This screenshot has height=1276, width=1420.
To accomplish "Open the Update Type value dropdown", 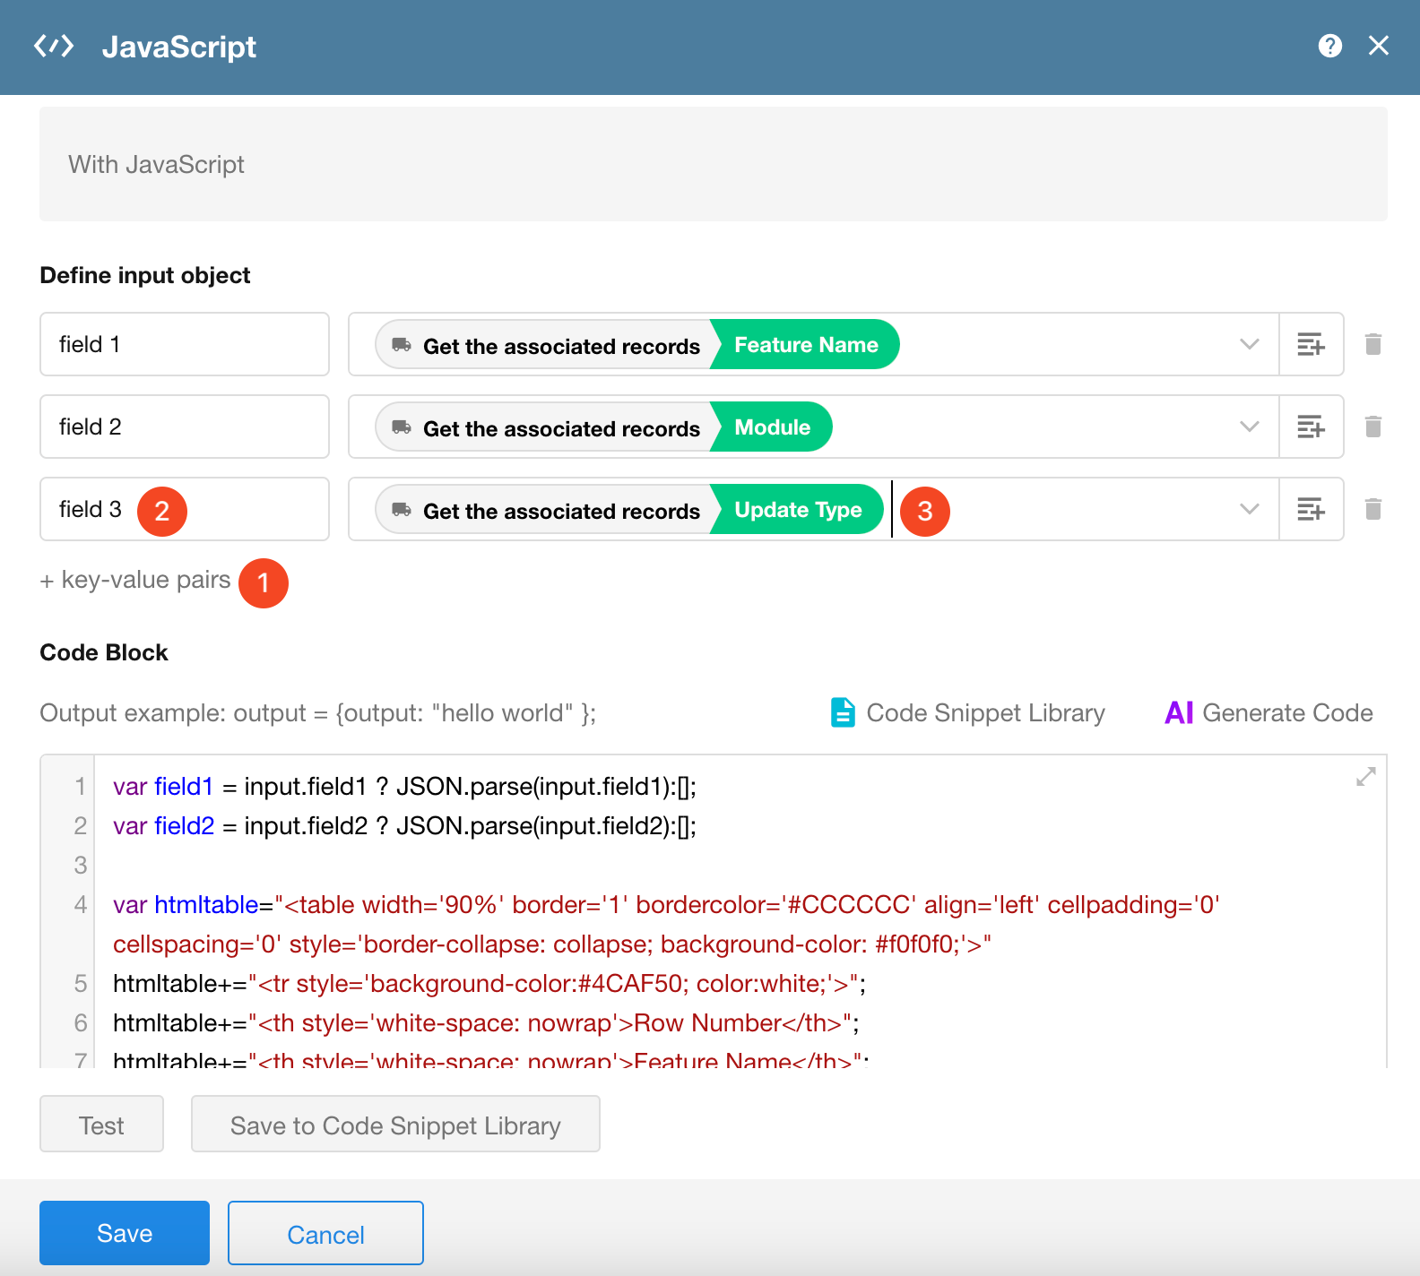I will point(1249,509).
